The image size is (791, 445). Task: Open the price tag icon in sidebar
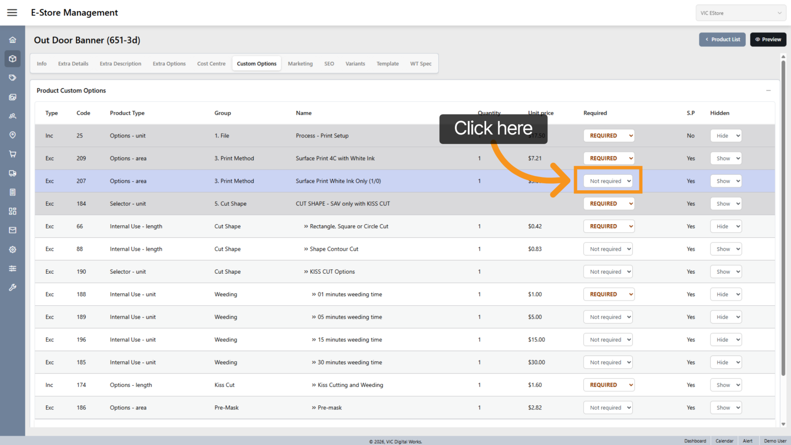(13, 78)
